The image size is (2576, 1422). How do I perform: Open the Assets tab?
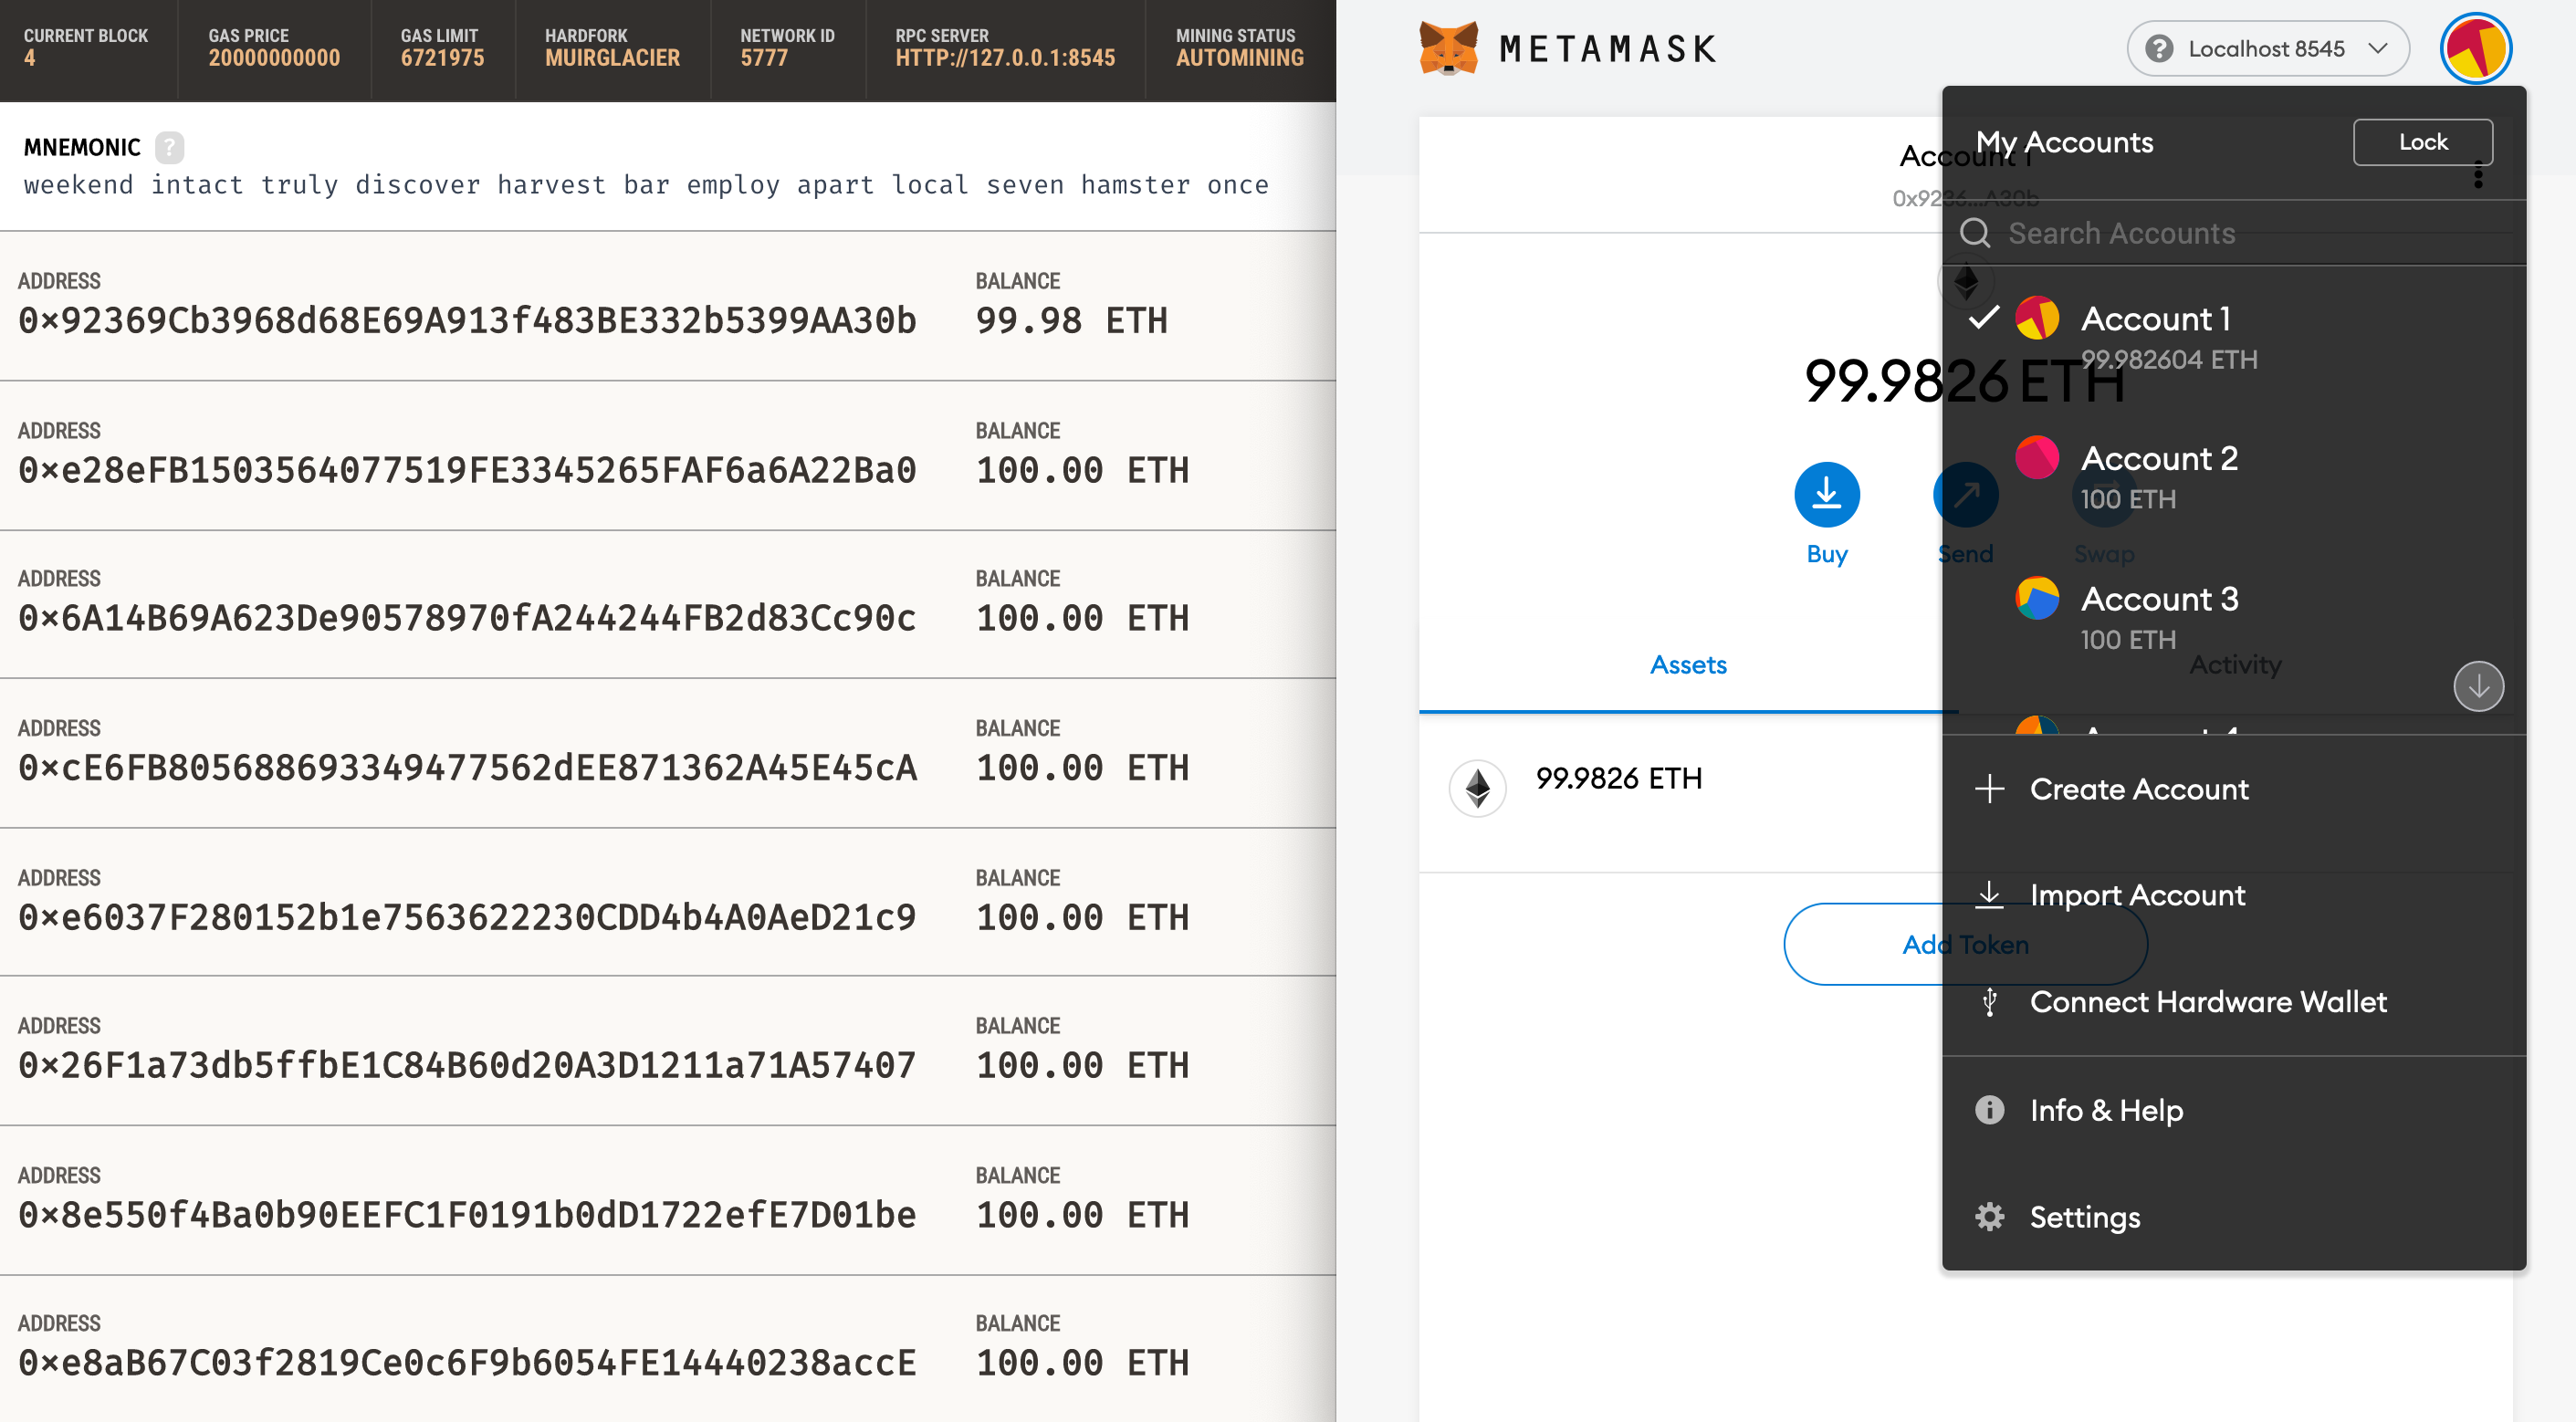click(1688, 665)
